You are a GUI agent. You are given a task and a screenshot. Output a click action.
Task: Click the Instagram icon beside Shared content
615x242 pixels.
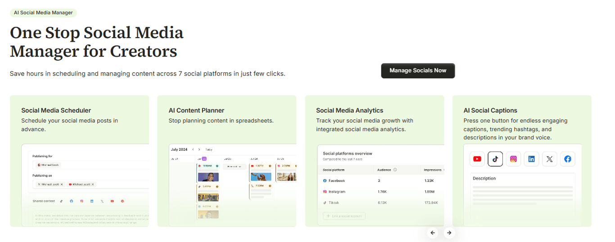coord(81,201)
